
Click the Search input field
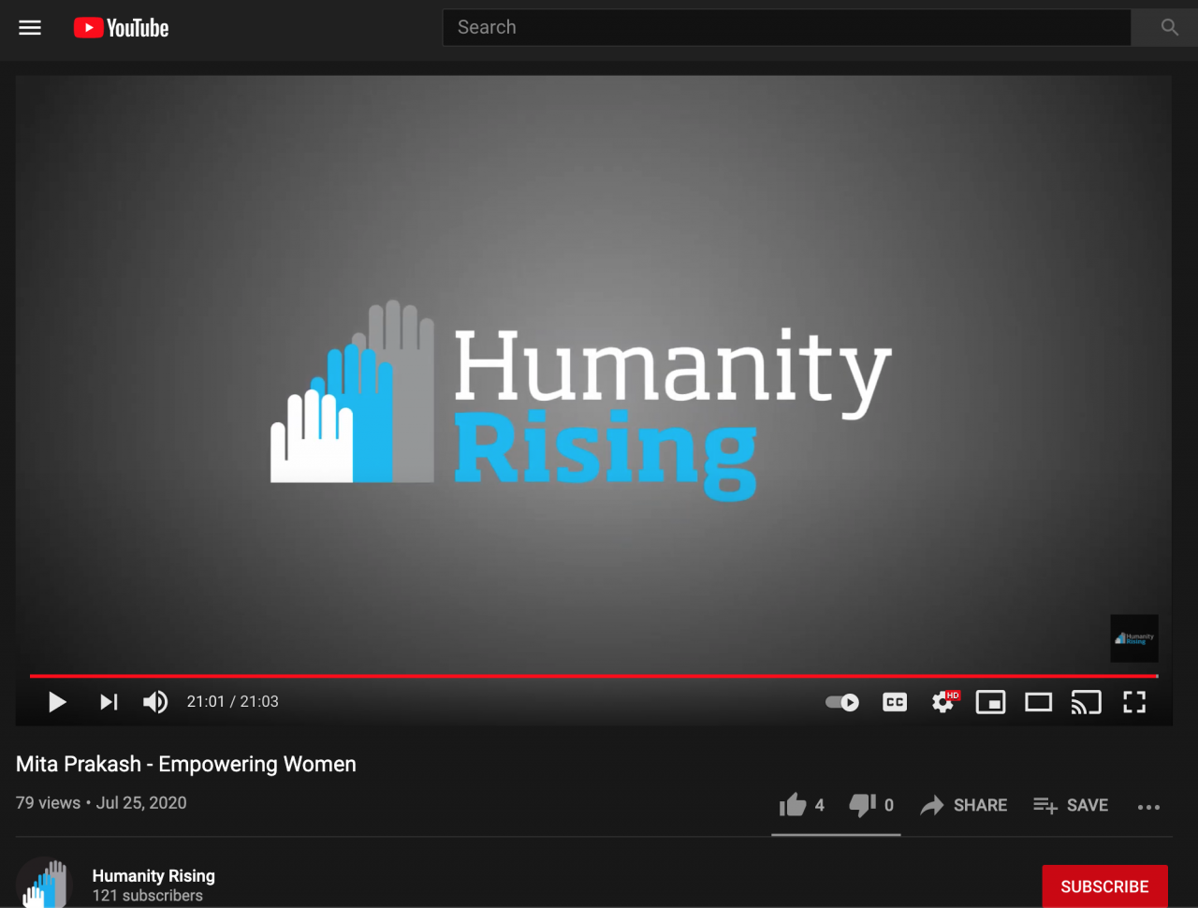tap(786, 27)
